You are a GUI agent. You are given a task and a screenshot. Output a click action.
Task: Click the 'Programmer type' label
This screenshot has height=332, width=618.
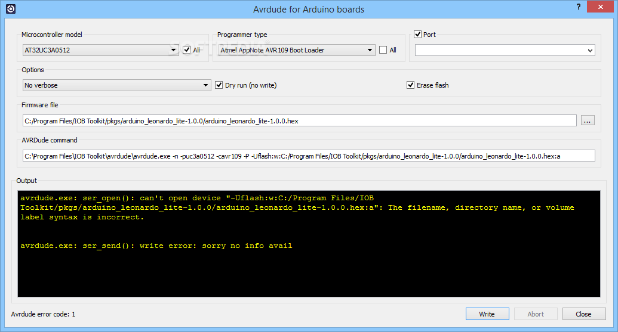coord(242,35)
